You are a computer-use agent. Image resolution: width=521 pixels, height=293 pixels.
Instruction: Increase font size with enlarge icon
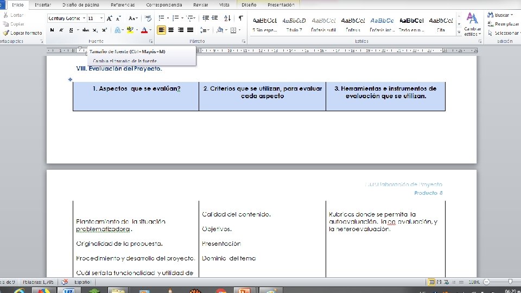[109, 18]
